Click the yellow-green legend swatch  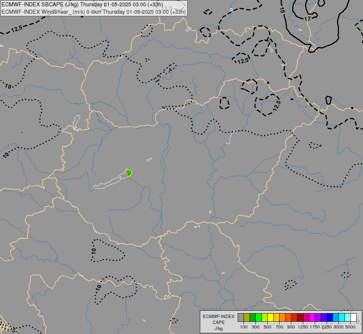click(x=265, y=317)
